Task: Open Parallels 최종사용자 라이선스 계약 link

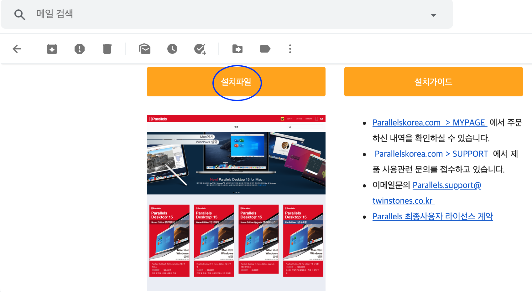Action: click(x=433, y=217)
